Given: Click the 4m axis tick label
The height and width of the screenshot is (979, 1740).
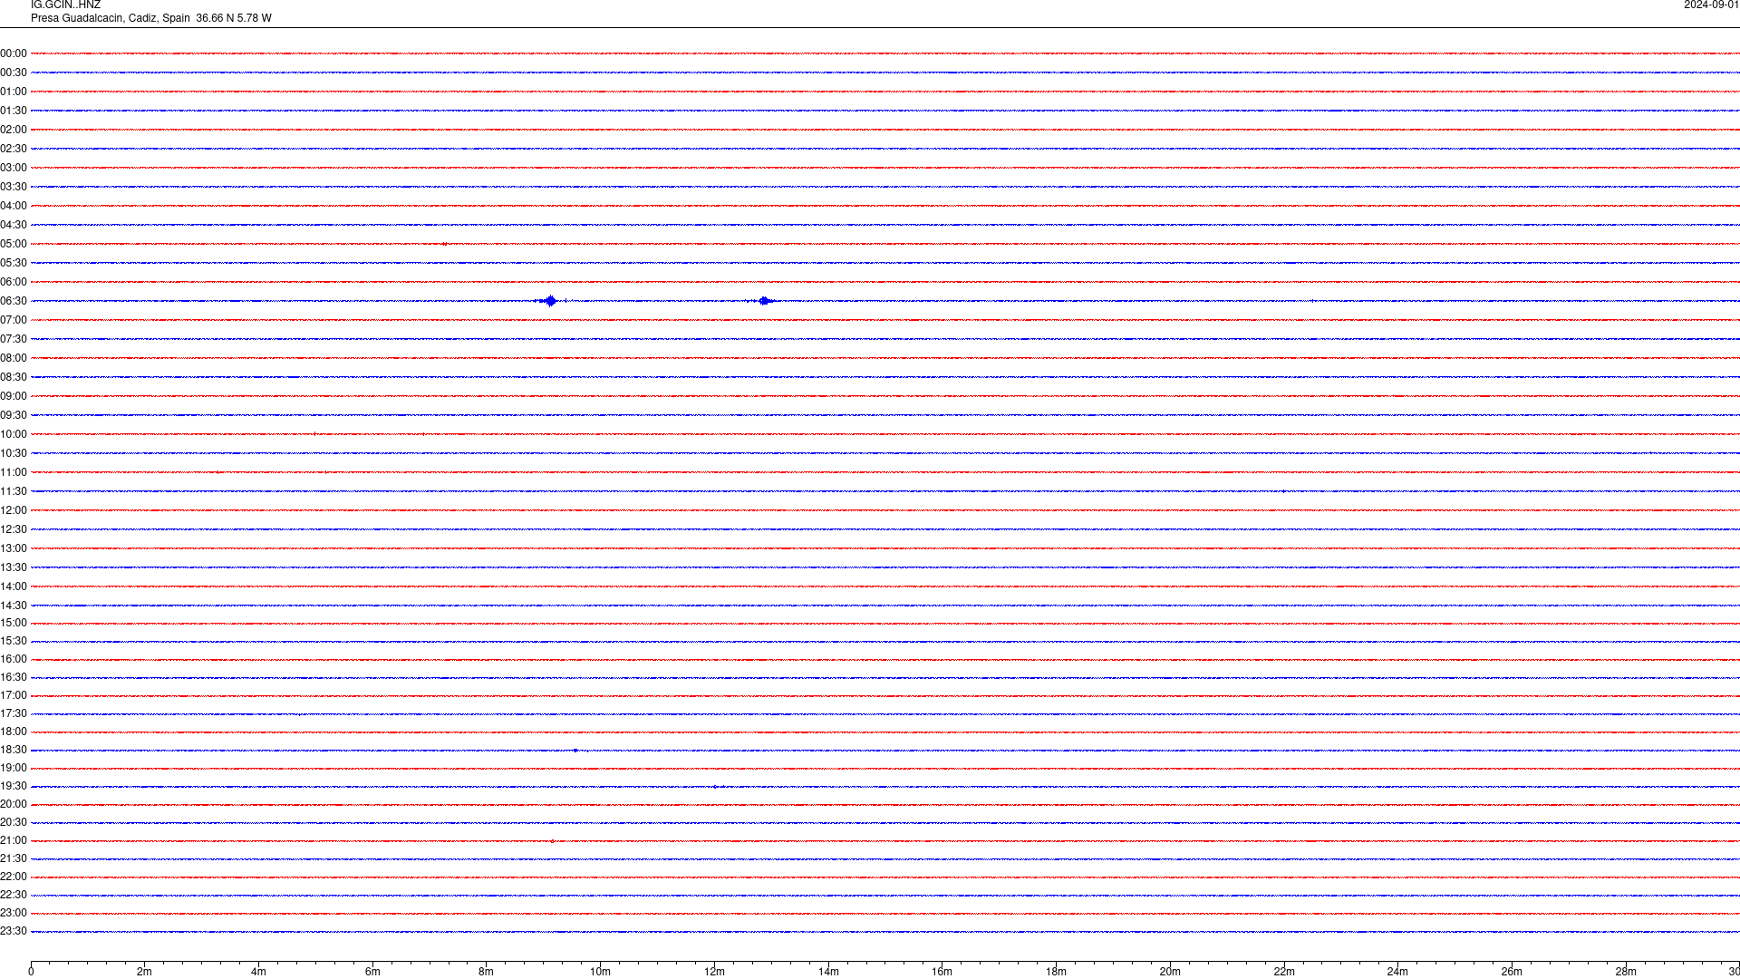Looking at the screenshot, I should (x=258, y=972).
